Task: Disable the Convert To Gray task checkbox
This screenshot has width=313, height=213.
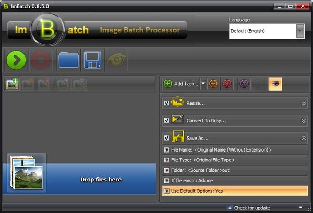Action: [166, 120]
